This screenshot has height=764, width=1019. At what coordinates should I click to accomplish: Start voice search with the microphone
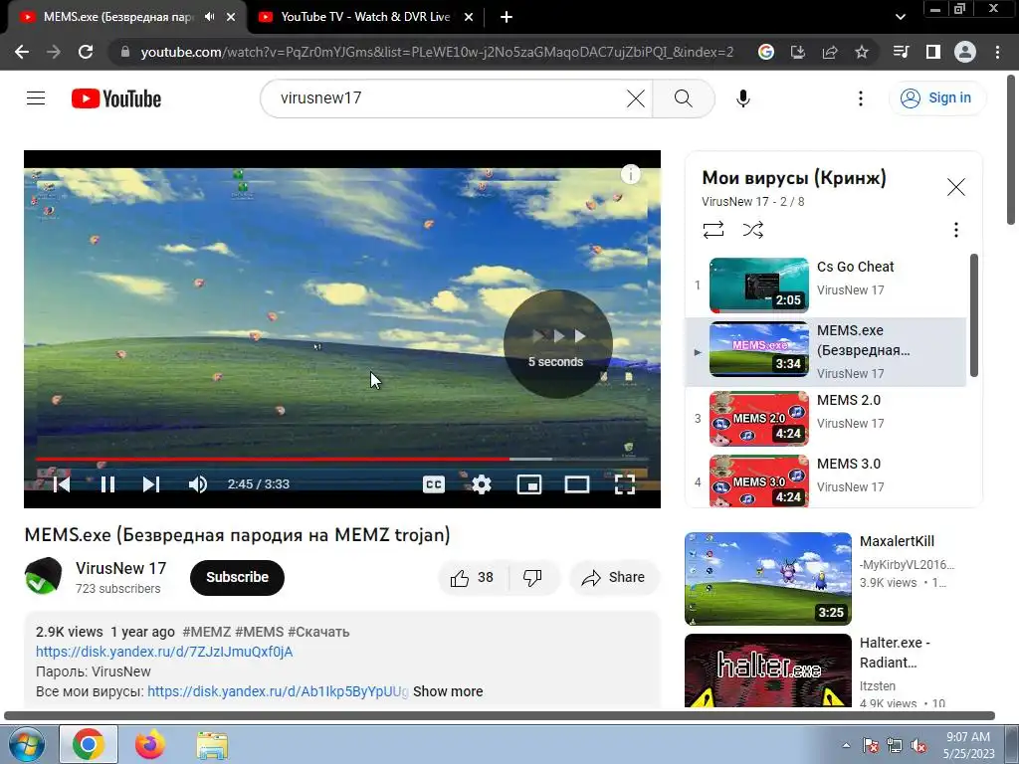pos(743,98)
